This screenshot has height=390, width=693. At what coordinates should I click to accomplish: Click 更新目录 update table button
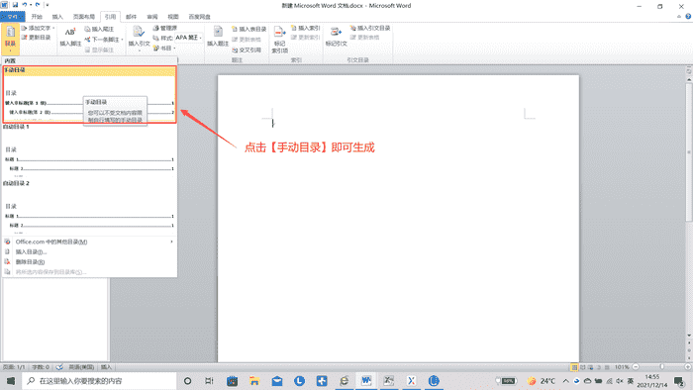[x=36, y=38]
